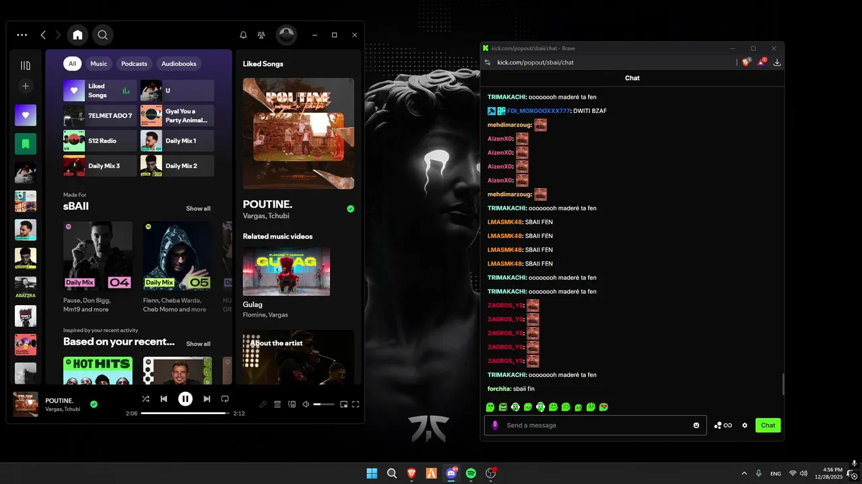The image size is (862, 484).
Task: Open the Daily Mix 3 tile
Action: click(100, 166)
